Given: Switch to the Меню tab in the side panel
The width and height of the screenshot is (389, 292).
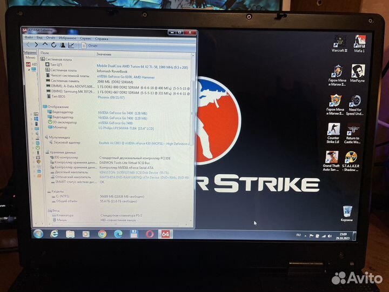Looking at the screenshot, I should (30, 58).
